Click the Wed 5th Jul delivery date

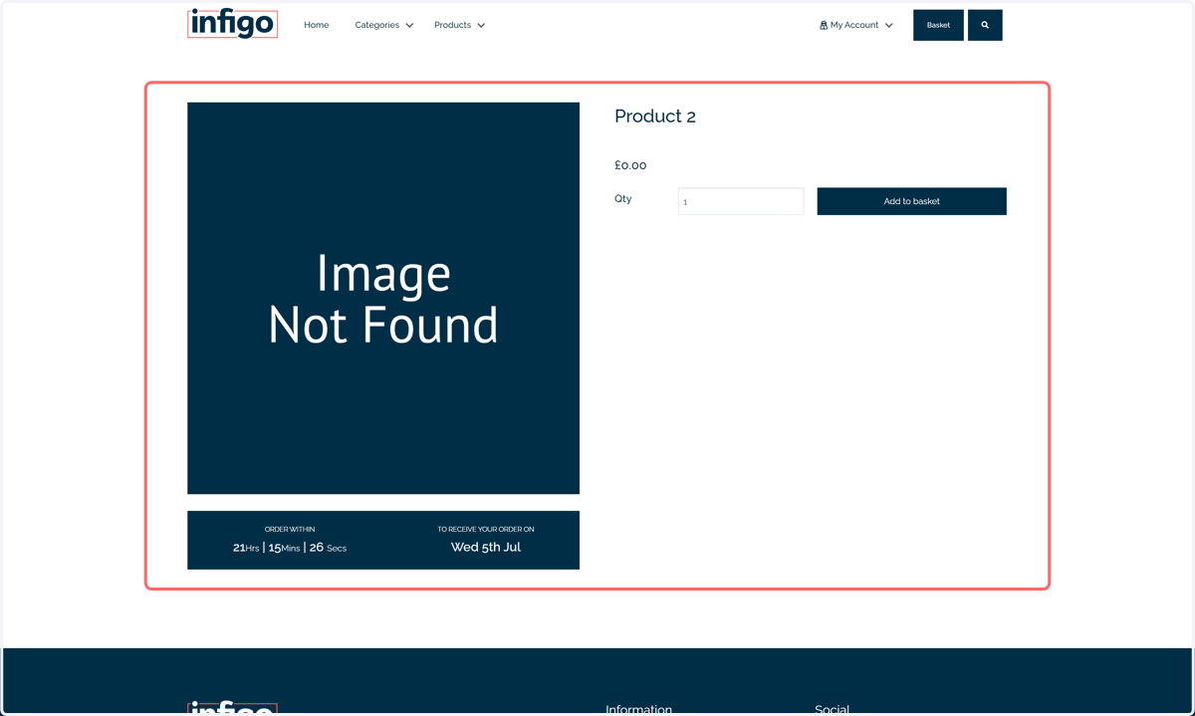pyautogui.click(x=486, y=547)
